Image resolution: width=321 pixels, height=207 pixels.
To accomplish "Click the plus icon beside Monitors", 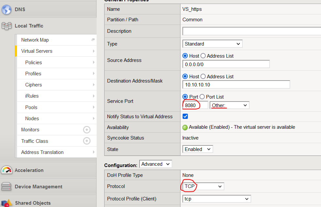I will 86,130.
